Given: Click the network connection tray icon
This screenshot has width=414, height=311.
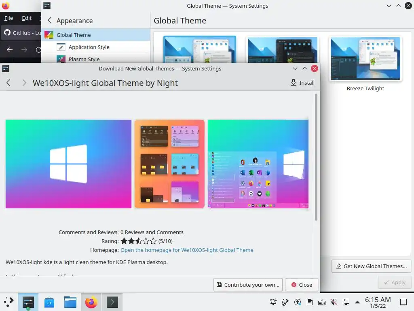Looking at the screenshot, I should [346, 302].
